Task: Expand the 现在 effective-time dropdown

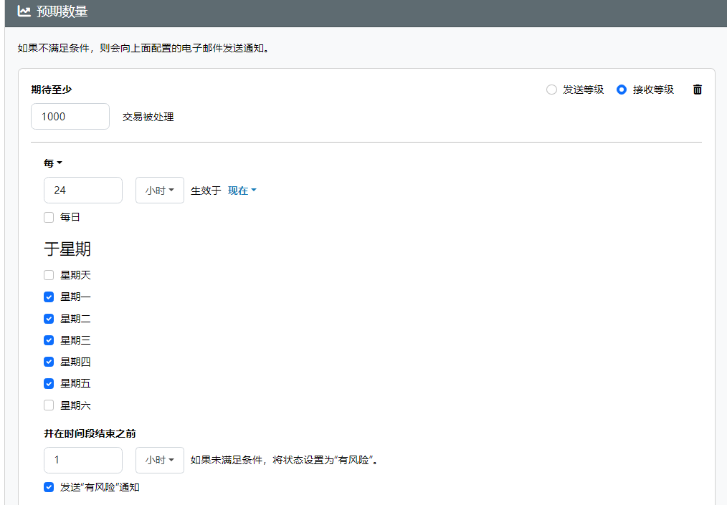Action: 242,191
